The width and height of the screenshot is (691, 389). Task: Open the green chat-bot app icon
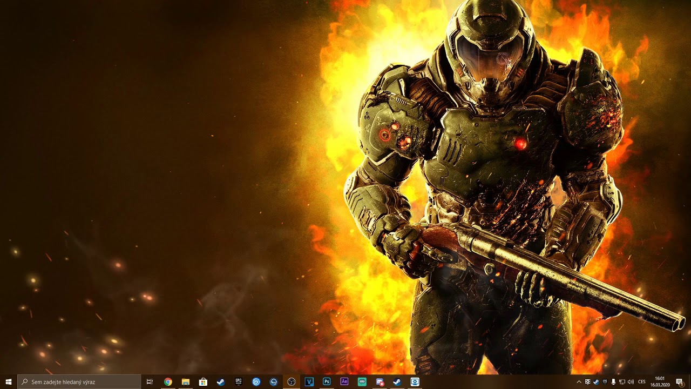(362, 382)
